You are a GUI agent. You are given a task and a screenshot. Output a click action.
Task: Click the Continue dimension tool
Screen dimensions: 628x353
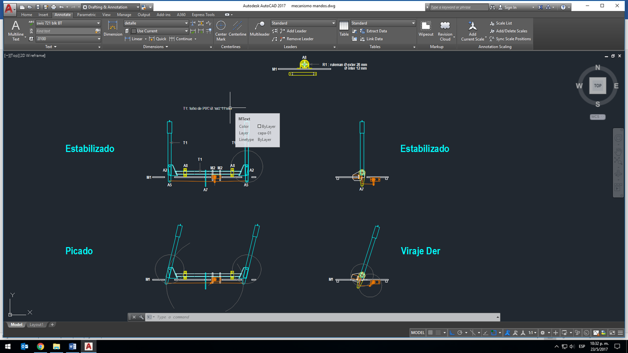point(181,39)
